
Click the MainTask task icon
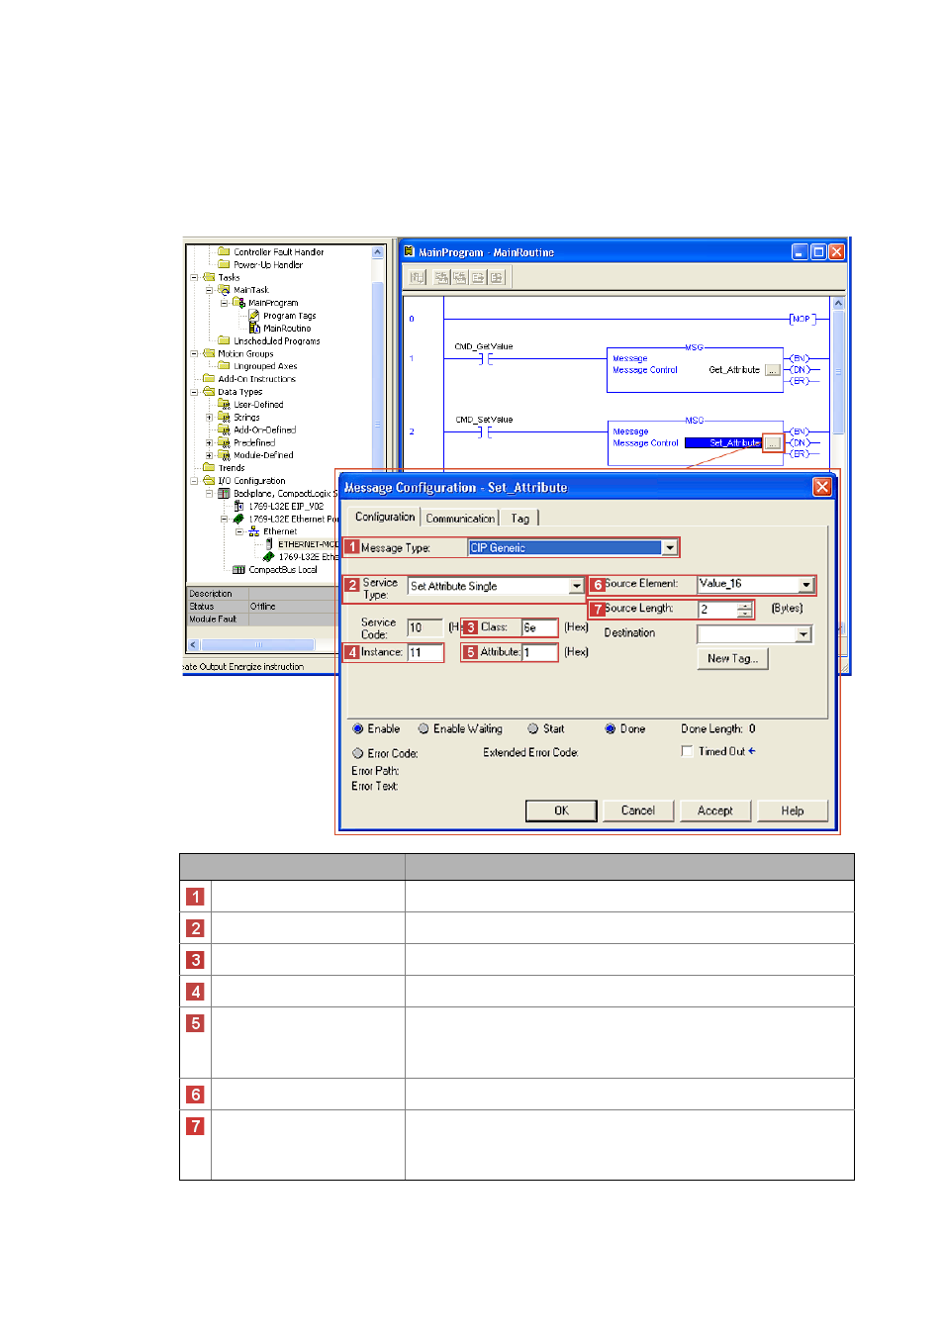224,290
